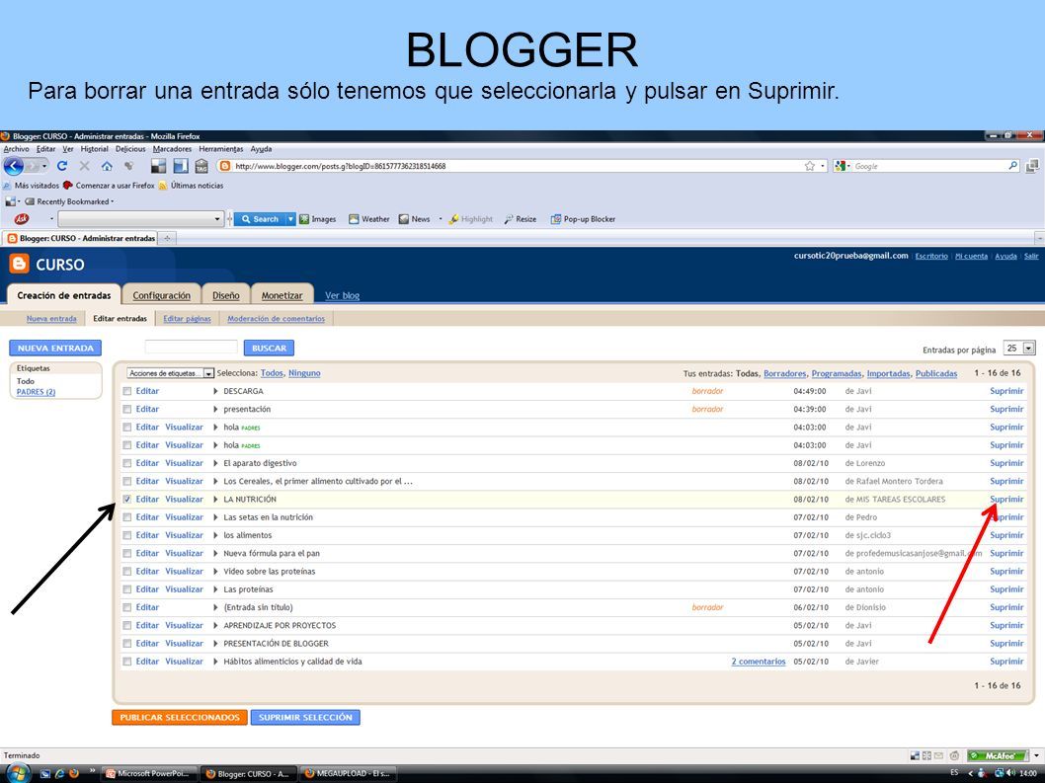This screenshot has height=783, width=1045.
Task: Click the 2 comentarios link
Action: point(759,662)
